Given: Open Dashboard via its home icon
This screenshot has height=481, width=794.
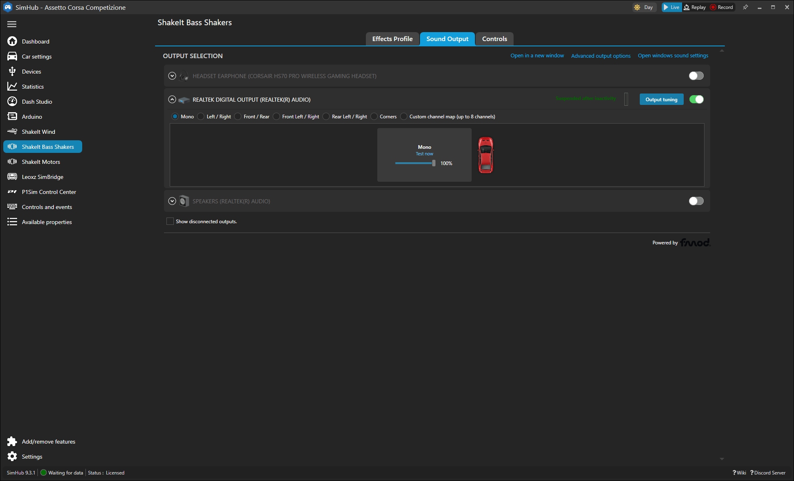Looking at the screenshot, I should (12, 41).
